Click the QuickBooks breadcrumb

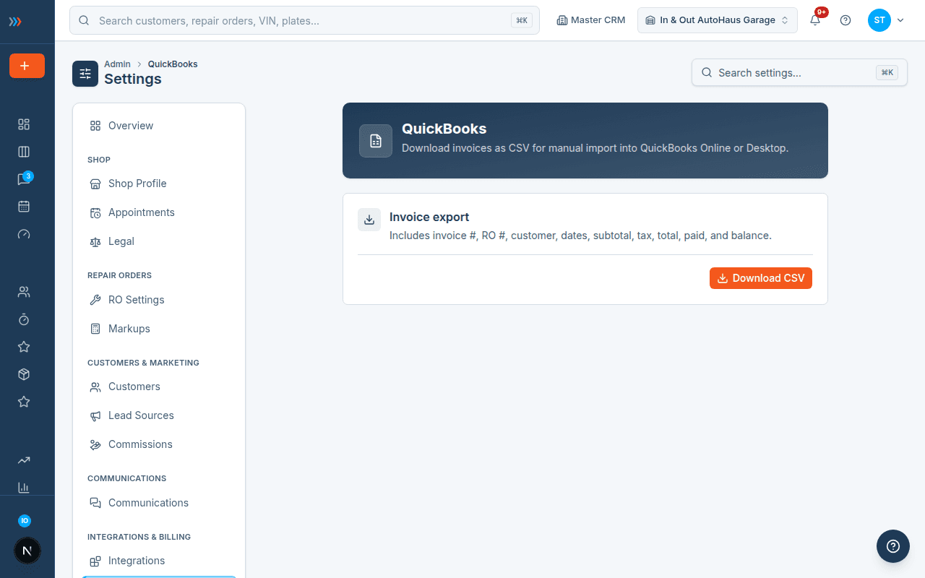click(173, 64)
